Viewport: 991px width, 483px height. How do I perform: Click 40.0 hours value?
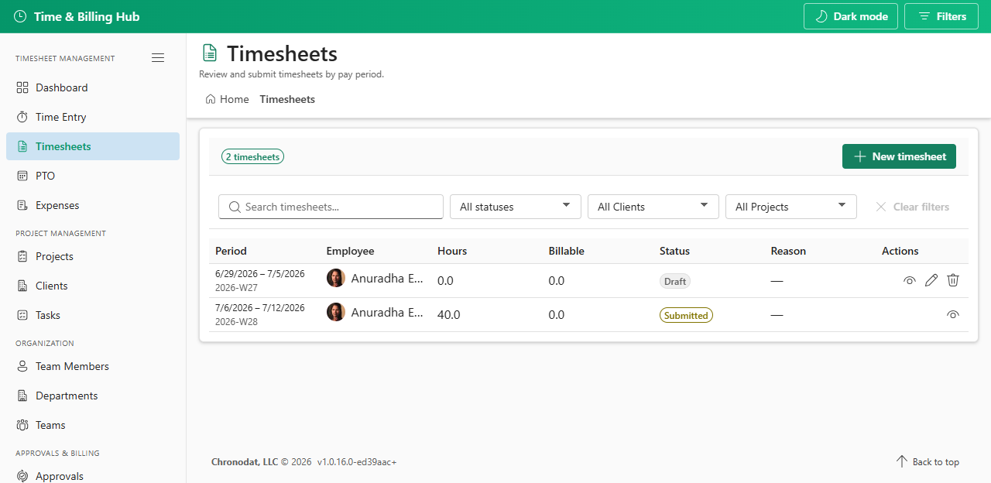click(449, 315)
